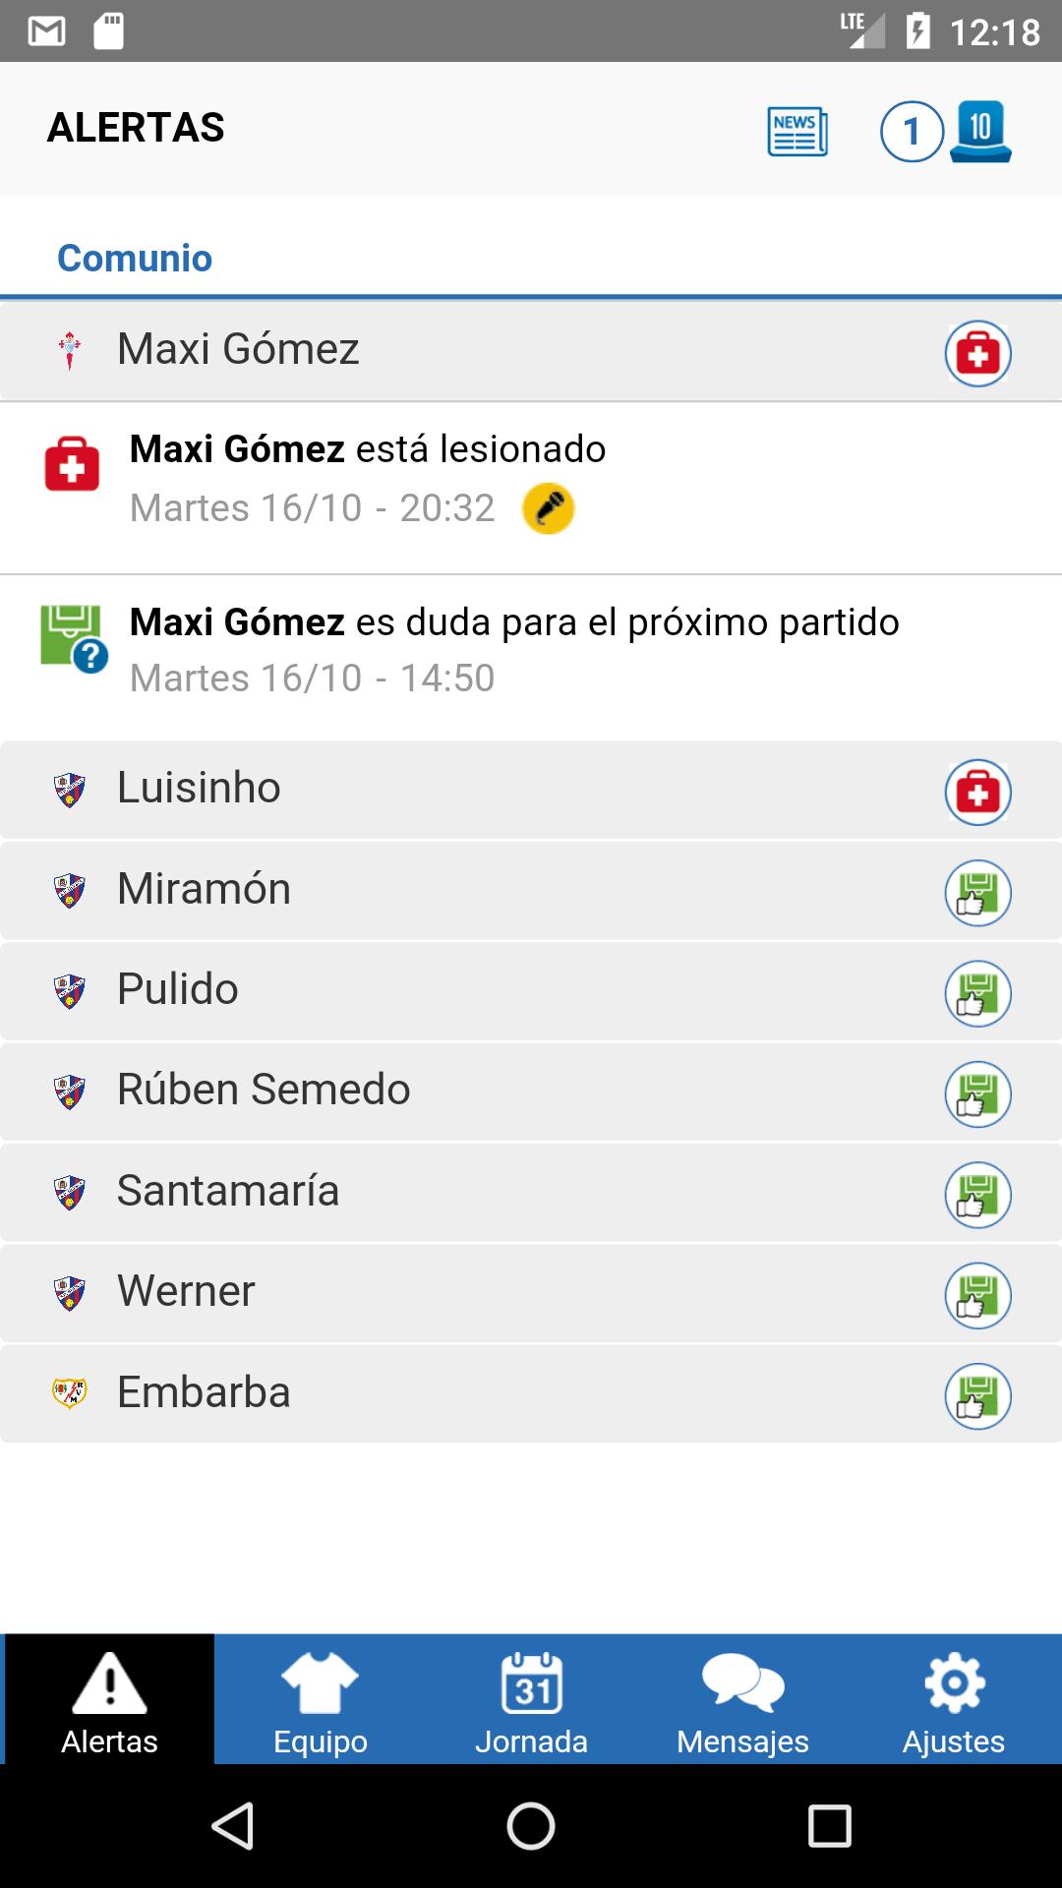This screenshot has width=1062, height=1888.
Task: Tap the circled number 1 icon
Action: [x=912, y=132]
